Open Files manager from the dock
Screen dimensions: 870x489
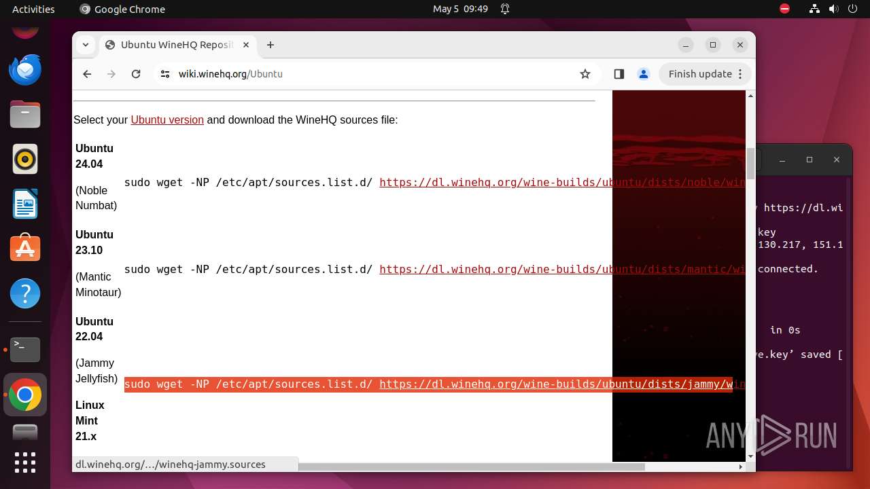pos(25,114)
